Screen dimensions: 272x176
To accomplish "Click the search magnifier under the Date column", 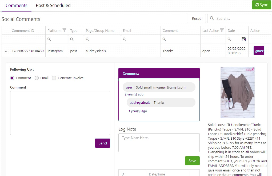I will 229,39.
